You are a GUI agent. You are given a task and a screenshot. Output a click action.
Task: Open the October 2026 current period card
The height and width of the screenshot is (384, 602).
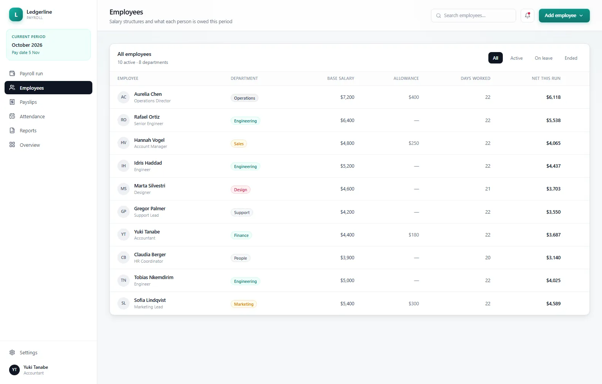coord(48,45)
